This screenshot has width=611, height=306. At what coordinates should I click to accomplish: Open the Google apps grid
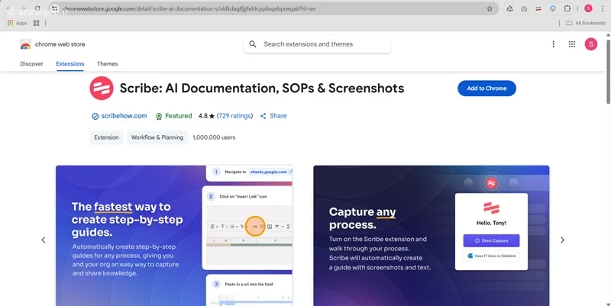tap(571, 44)
